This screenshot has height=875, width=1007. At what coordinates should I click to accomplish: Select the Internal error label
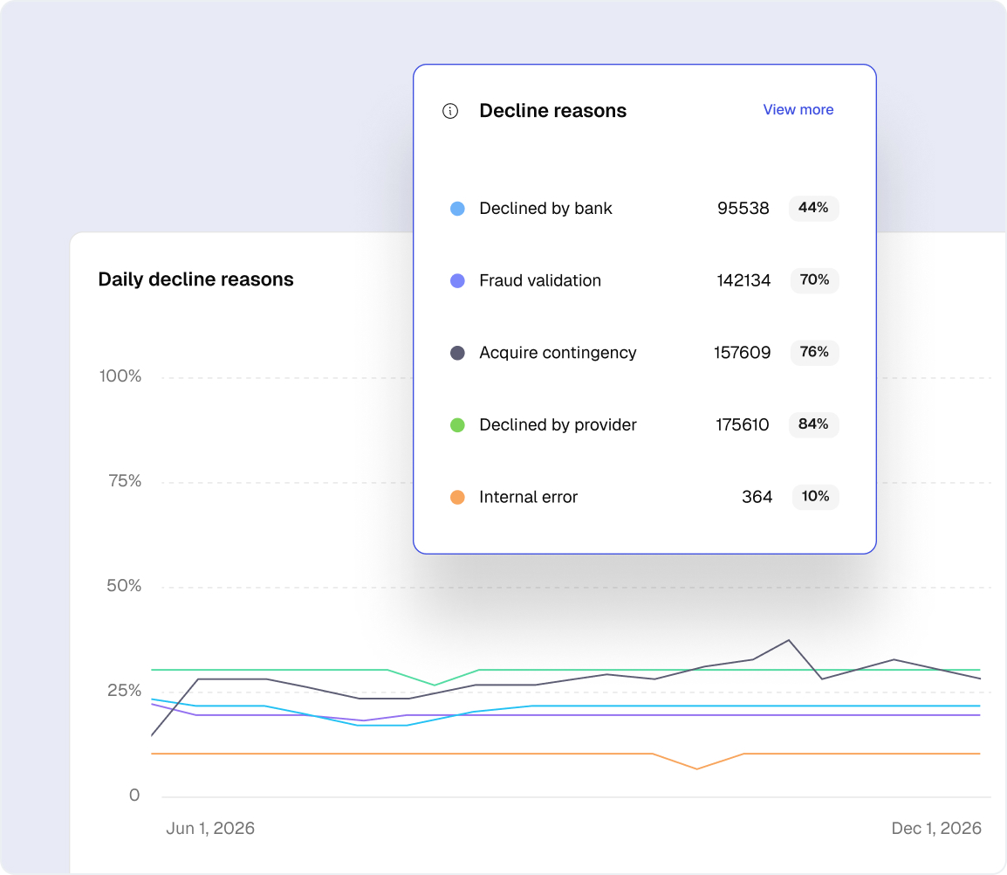(x=528, y=498)
